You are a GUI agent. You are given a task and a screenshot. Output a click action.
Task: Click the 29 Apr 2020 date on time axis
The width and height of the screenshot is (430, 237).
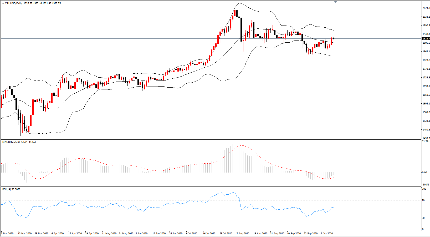pyautogui.click(x=92, y=234)
